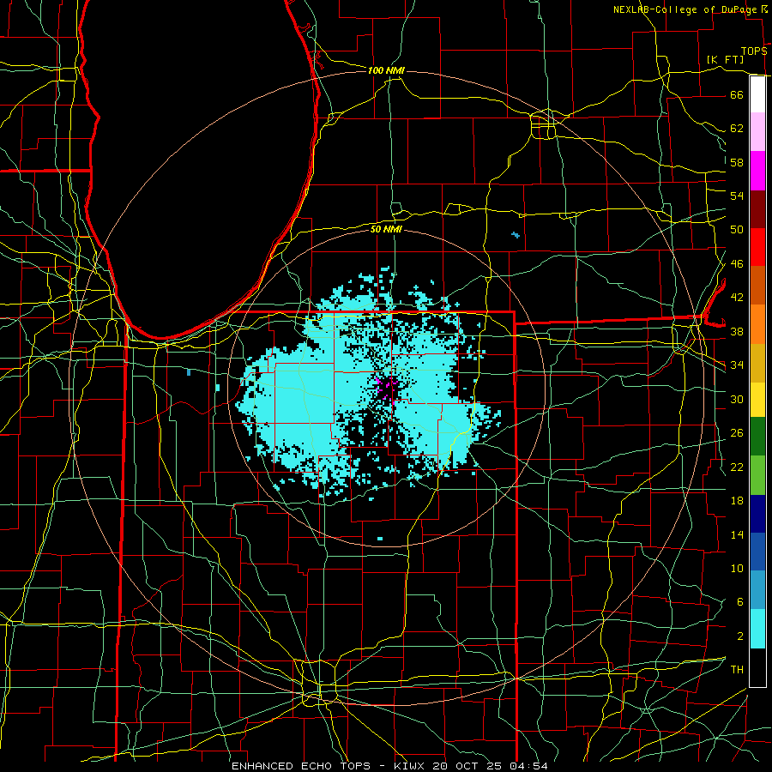Click the legend label 58
772x772 pixels.
[x=737, y=162]
